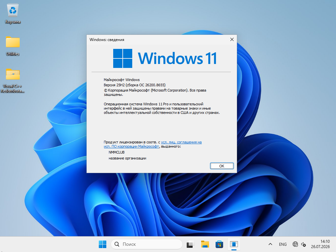The image size is (336, 252).
Task: Click the 'Майкрософт Windows' text line
Action: [121, 80]
